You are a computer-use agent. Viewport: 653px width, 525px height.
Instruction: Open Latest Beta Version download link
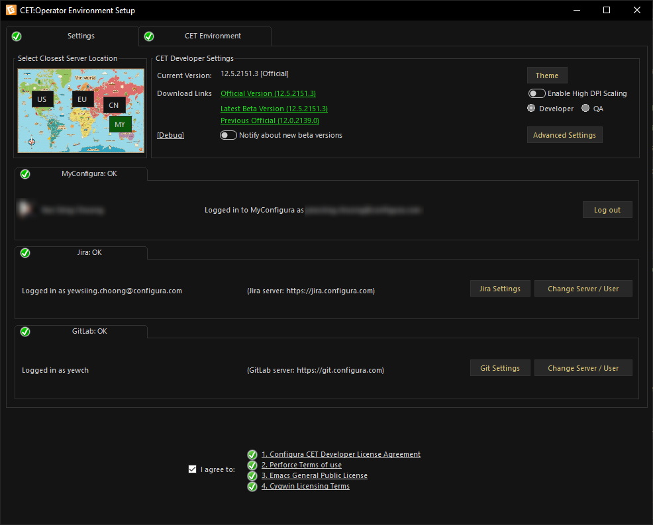[274, 109]
